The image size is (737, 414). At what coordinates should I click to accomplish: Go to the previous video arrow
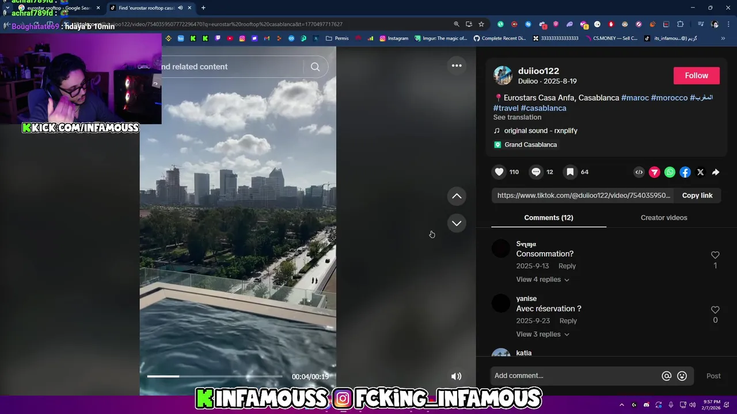tap(457, 196)
